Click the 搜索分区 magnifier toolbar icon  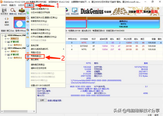click(x=13, y=11)
